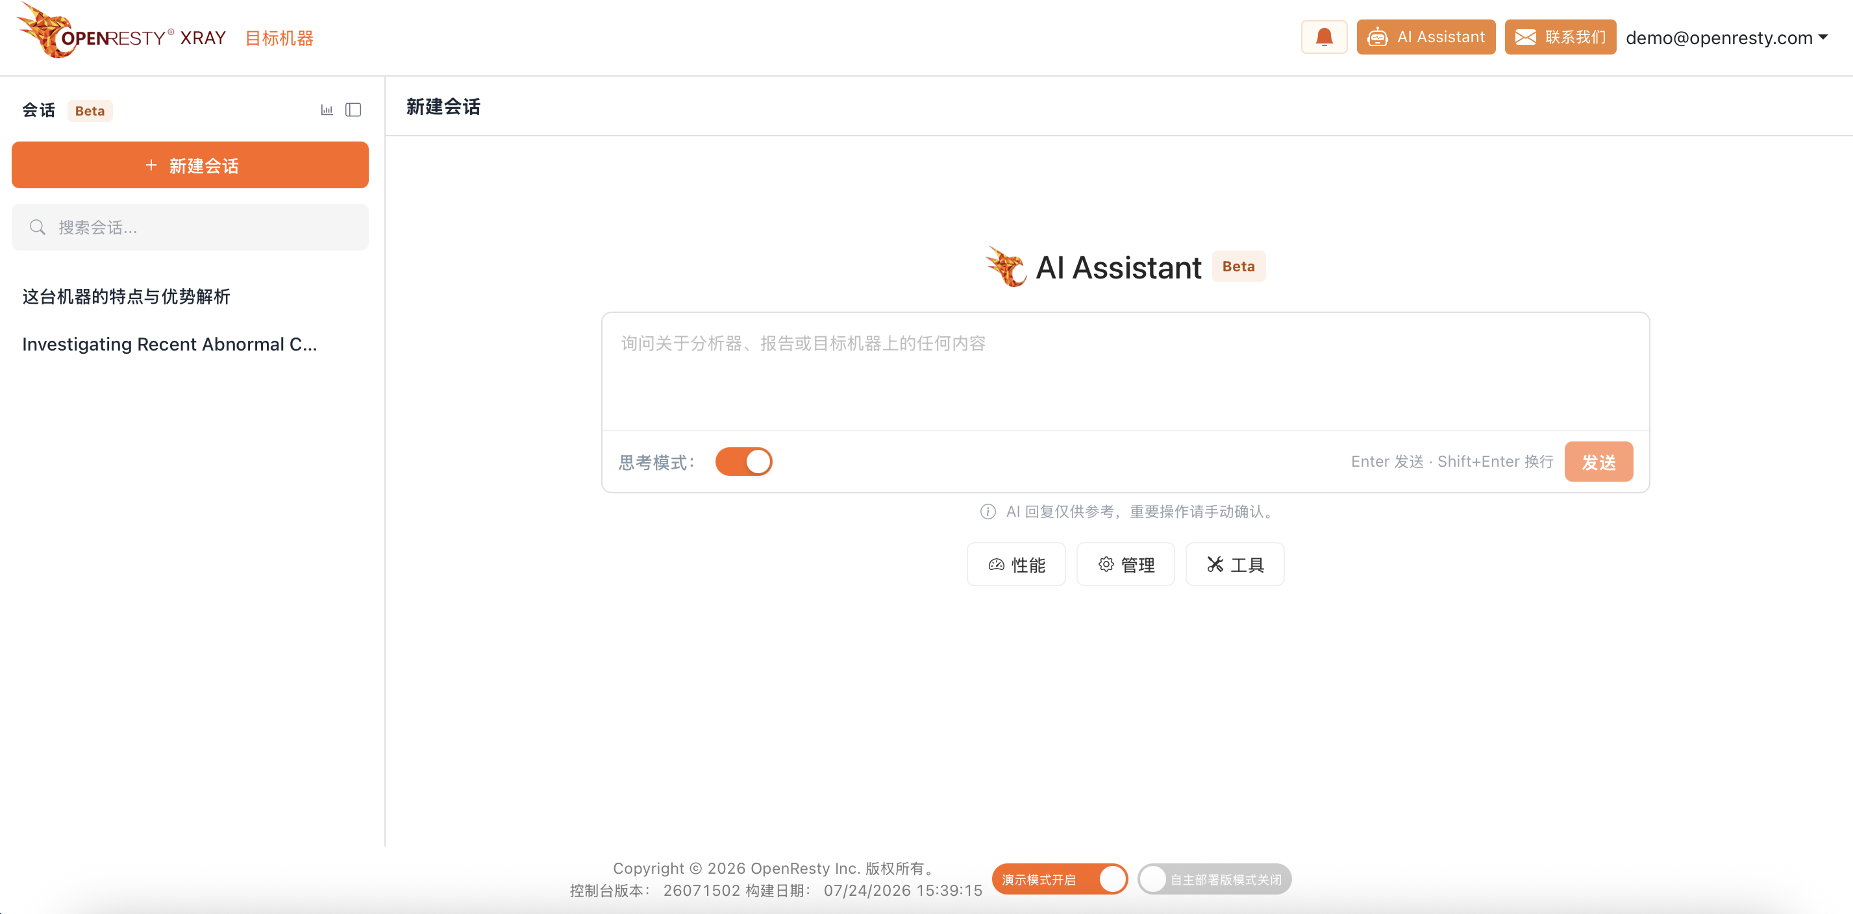The height and width of the screenshot is (914, 1853).
Task: Expand the demo@openresty.com account dropdown
Action: (x=1726, y=38)
